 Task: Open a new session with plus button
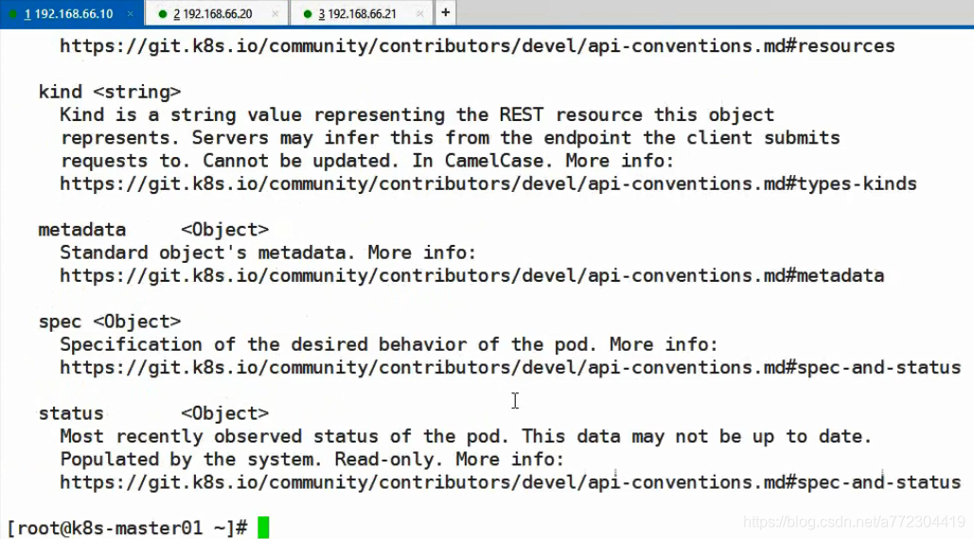tap(446, 13)
